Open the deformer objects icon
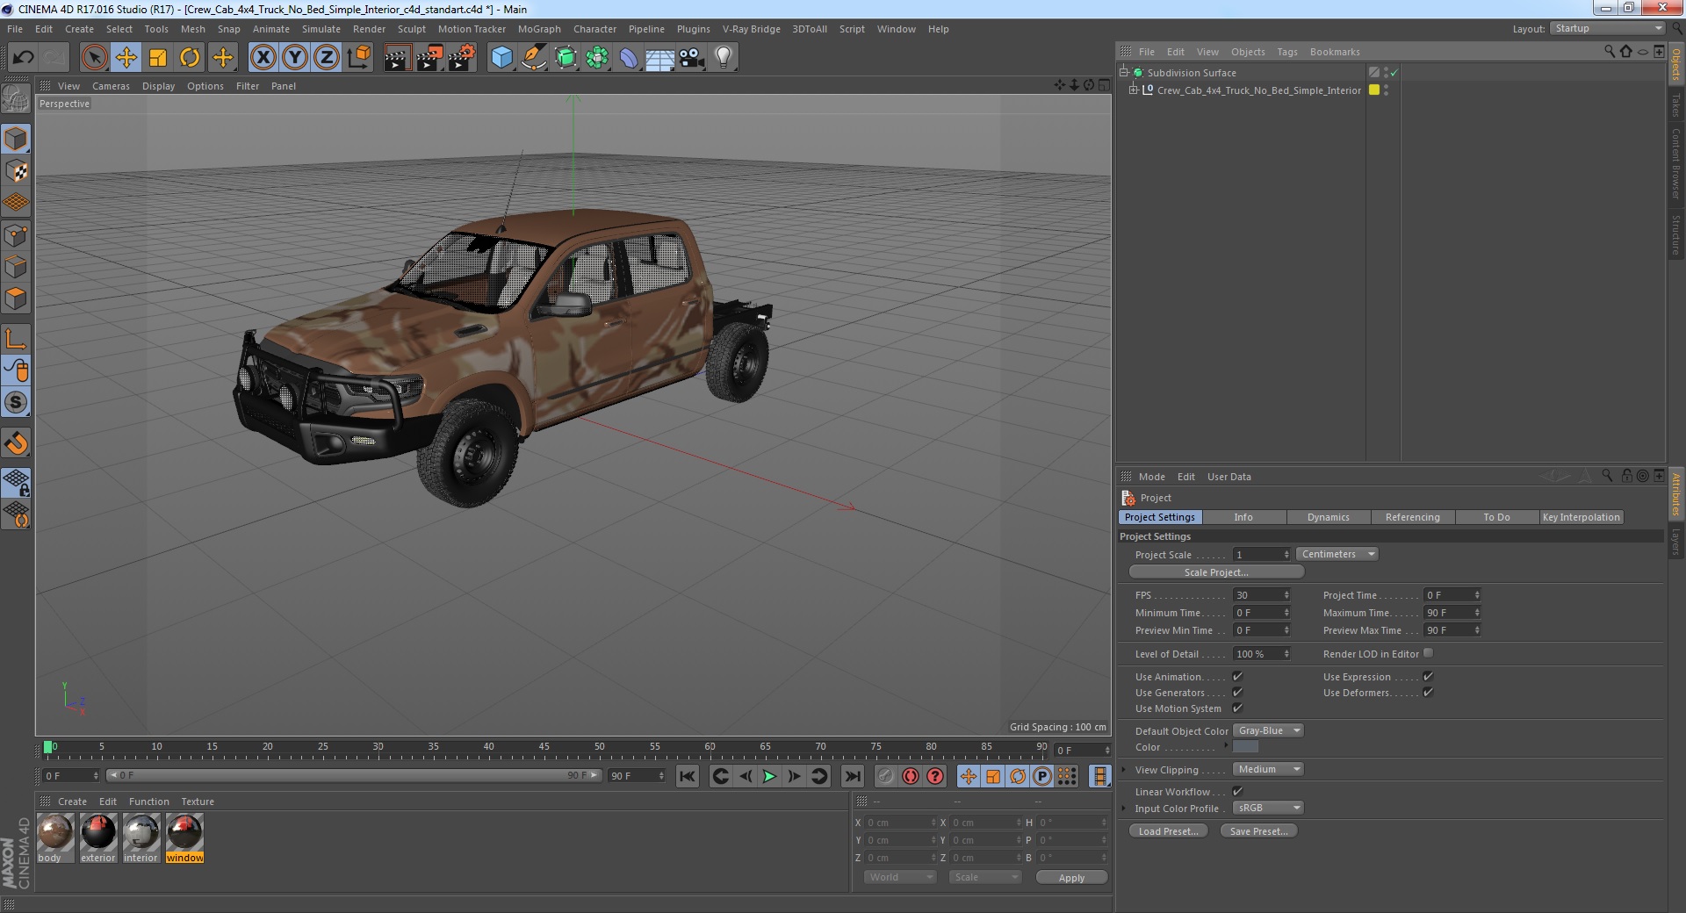Screen dimensions: 1686x913 click(x=629, y=58)
